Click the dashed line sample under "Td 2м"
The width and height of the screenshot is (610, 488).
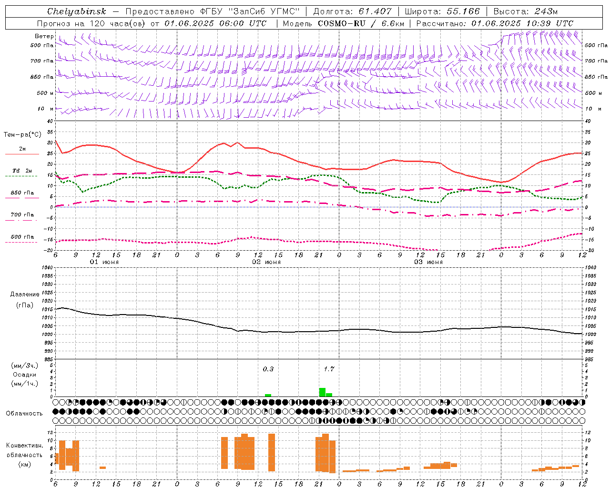[21, 176]
